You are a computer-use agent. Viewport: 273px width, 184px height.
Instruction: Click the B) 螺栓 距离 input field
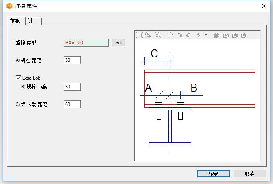point(72,87)
